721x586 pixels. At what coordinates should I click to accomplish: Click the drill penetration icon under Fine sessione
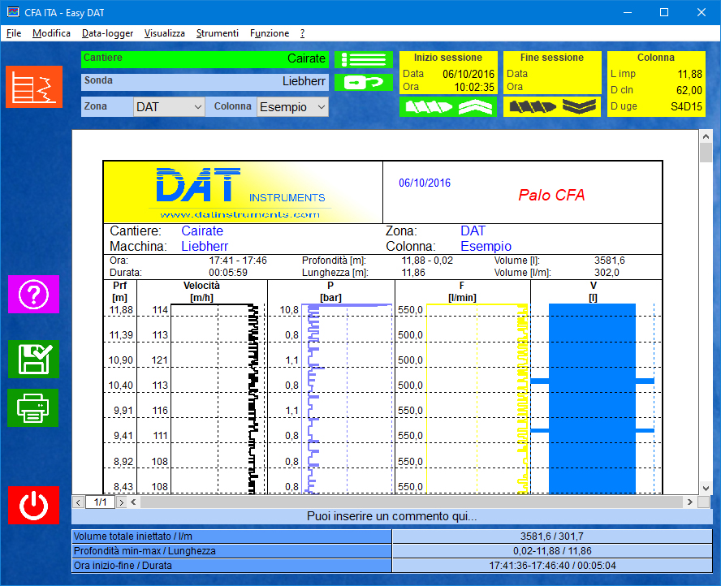pyautogui.click(x=534, y=106)
